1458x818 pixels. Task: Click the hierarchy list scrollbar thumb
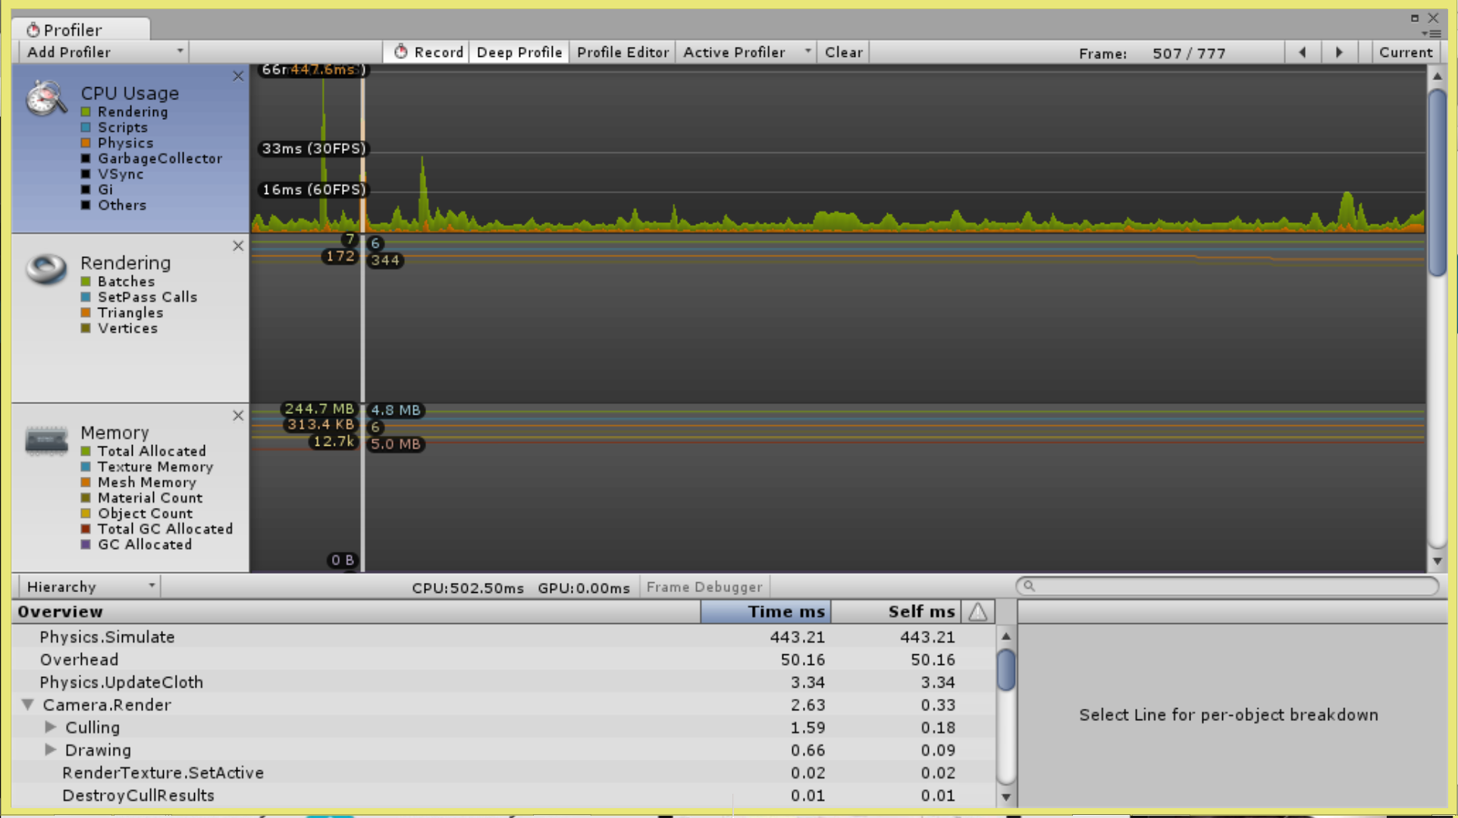pos(1006,670)
